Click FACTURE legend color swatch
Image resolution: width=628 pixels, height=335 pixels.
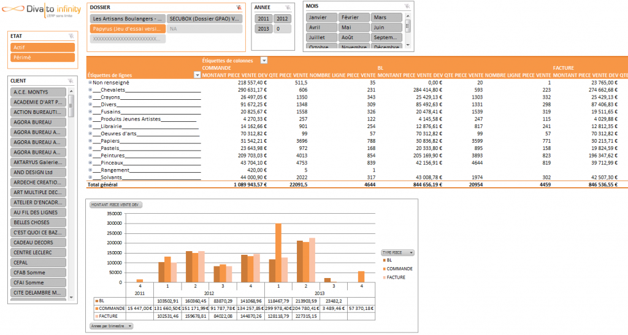coord(385,277)
